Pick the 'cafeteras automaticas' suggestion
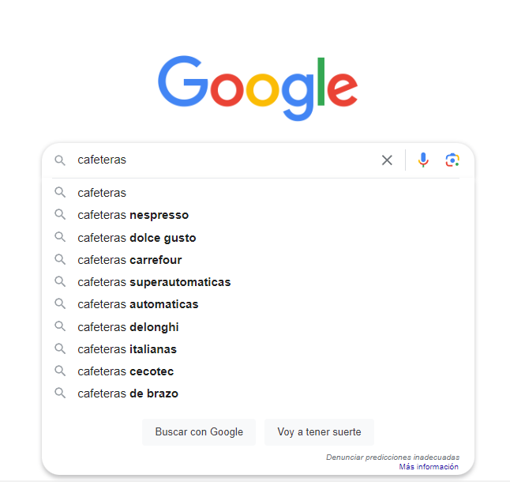This screenshot has height=482, width=510. click(138, 304)
